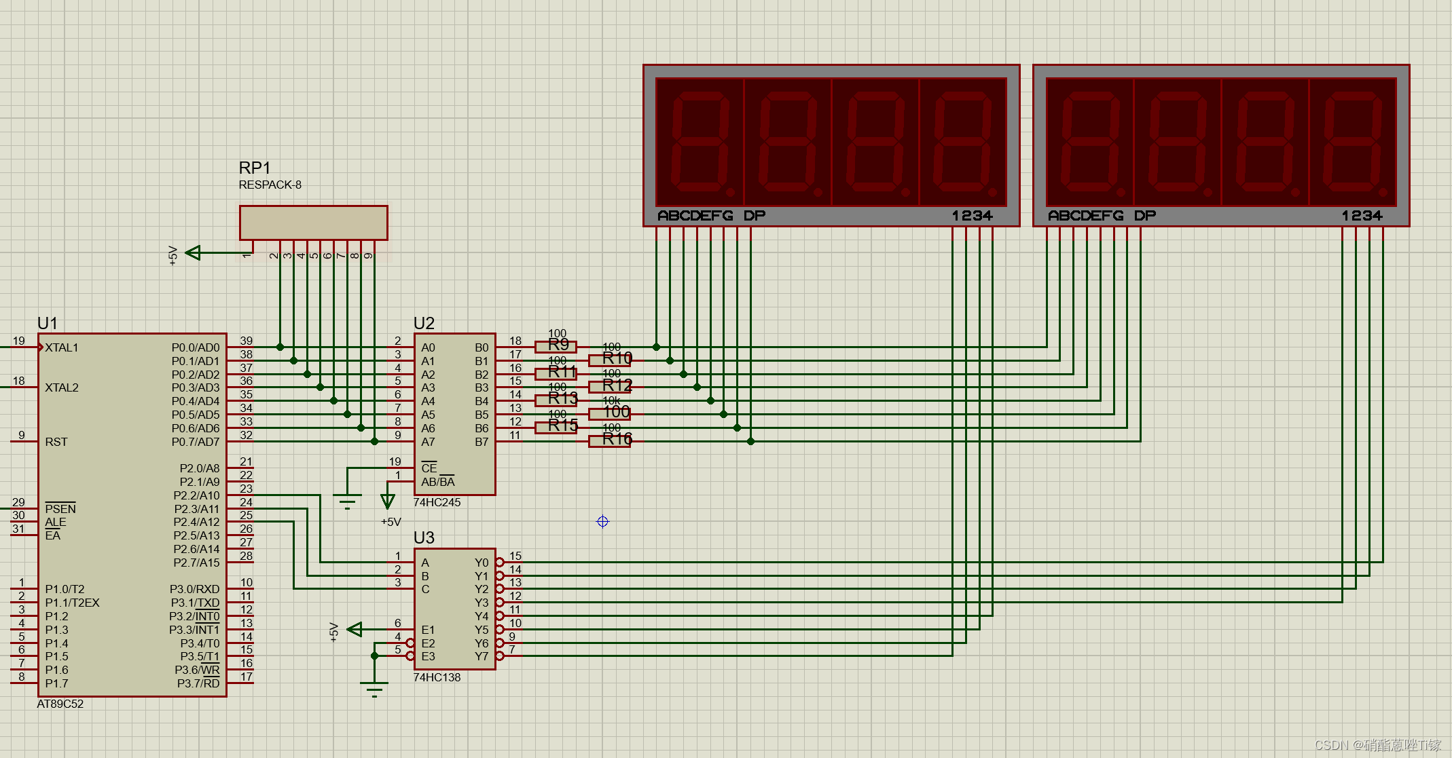Click the B0 pin label on U2
This screenshot has width=1452, height=758.
point(482,347)
